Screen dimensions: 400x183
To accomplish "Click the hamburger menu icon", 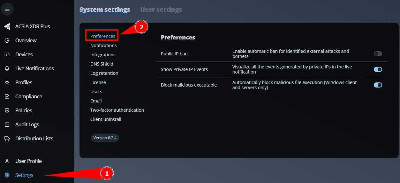I will 7,9.
